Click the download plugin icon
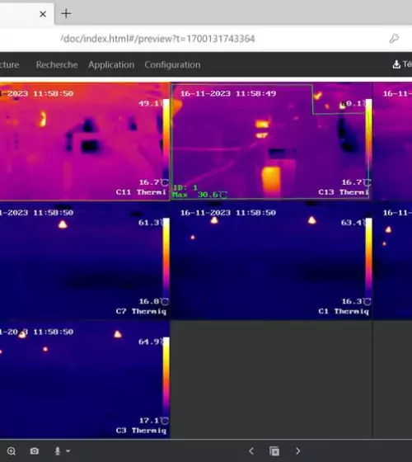Image resolution: width=412 pixels, height=462 pixels. pos(396,64)
